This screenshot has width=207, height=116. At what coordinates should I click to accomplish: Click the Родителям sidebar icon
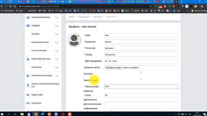(28, 95)
